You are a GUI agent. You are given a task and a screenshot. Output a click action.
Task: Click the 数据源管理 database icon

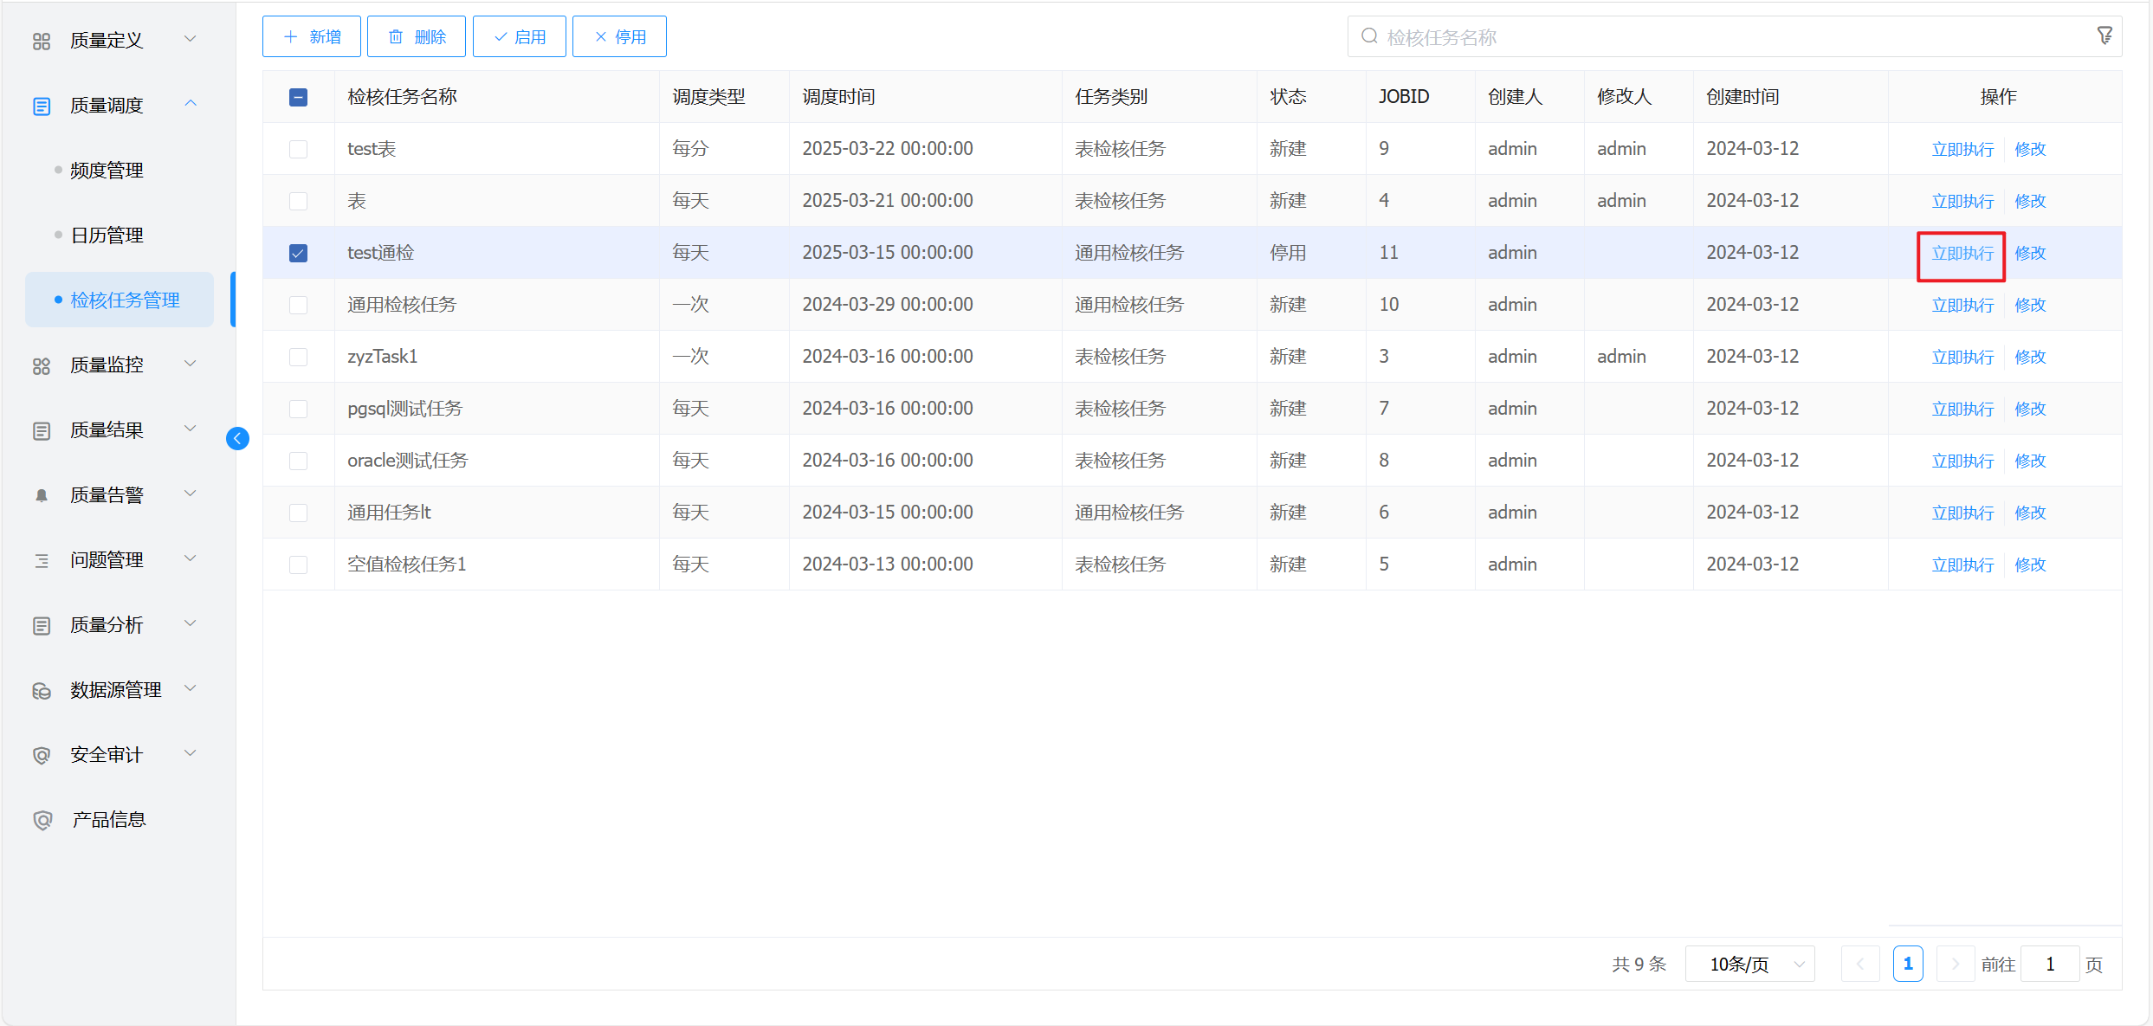[x=42, y=691]
